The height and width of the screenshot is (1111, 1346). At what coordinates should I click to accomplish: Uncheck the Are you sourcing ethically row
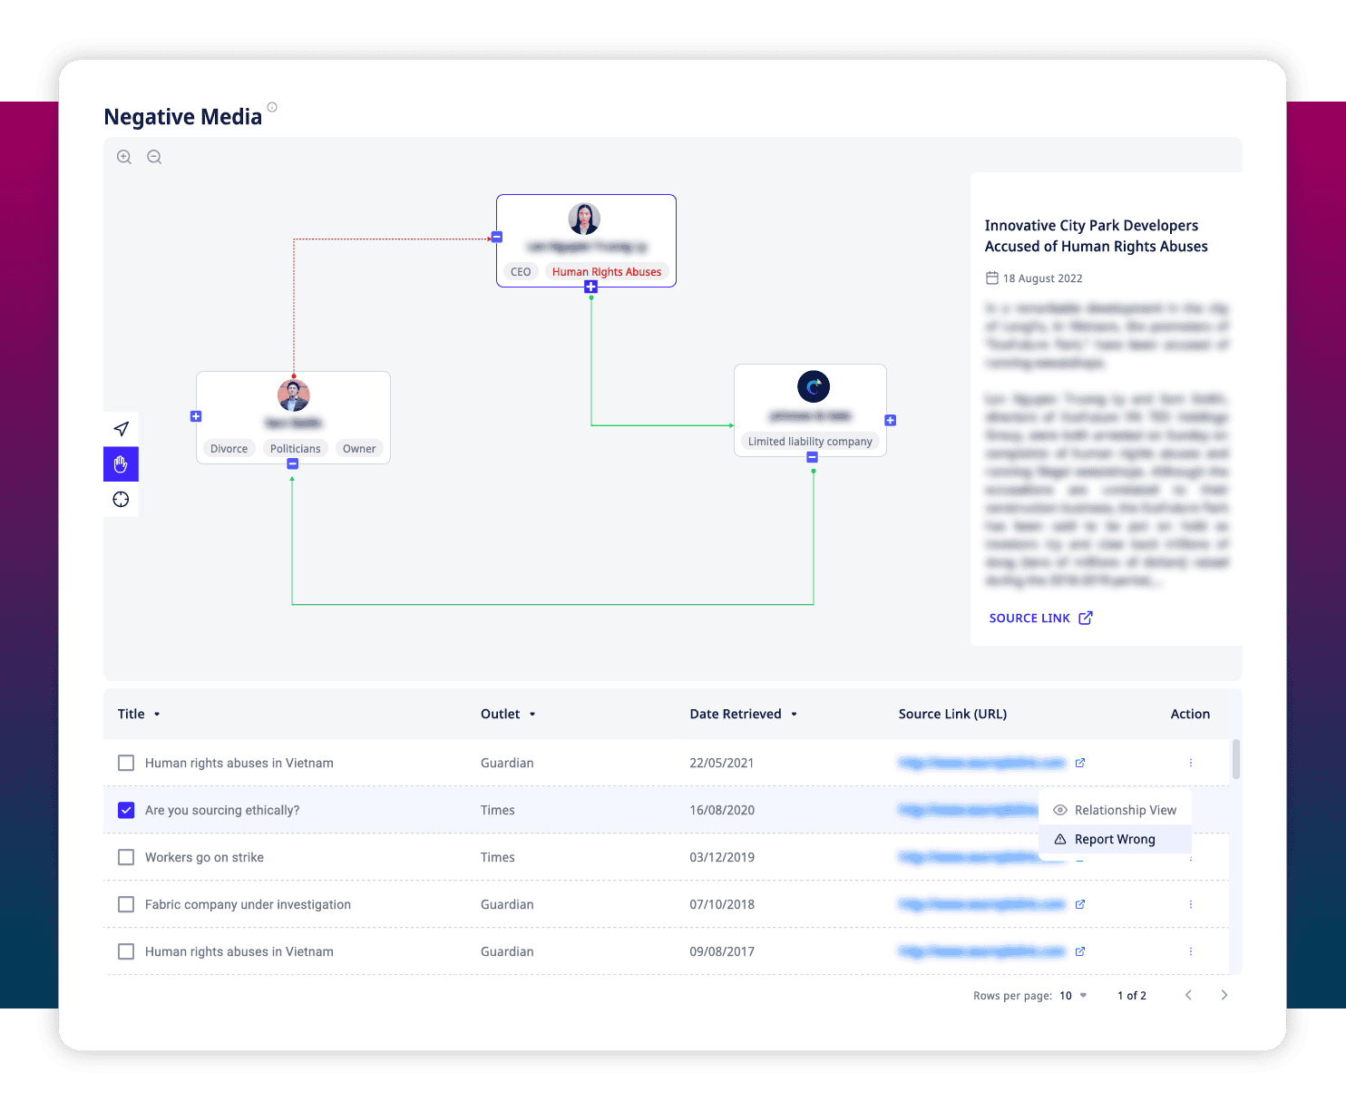coord(126,810)
